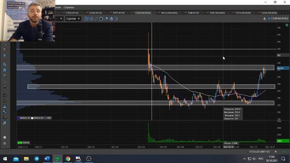The height and width of the screenshot is (163, 290).
Task: Click the blue EMA 20 color swatch
Action: [x=19, y=118]
